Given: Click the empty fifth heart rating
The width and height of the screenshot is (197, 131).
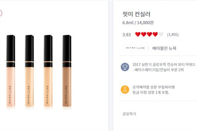Looking at the screenshot, I should [161, 34].
